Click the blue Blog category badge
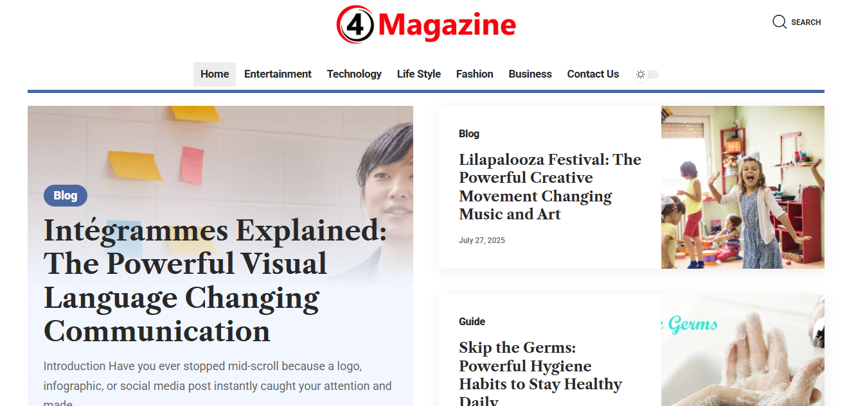 (66, 196)
